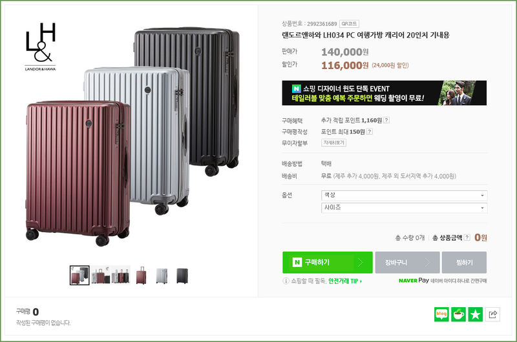Click help icon beside 1,160원 points
Screen dimensions: 517x342
[x=386, y=120]
